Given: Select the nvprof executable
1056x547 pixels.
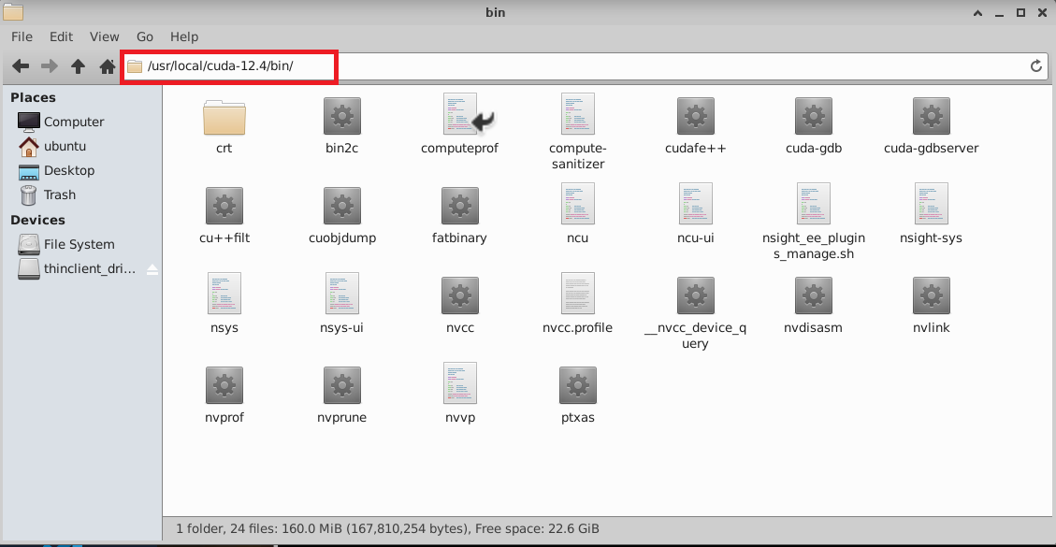Looking at the screenshot, I should click(x=224, y=385).
